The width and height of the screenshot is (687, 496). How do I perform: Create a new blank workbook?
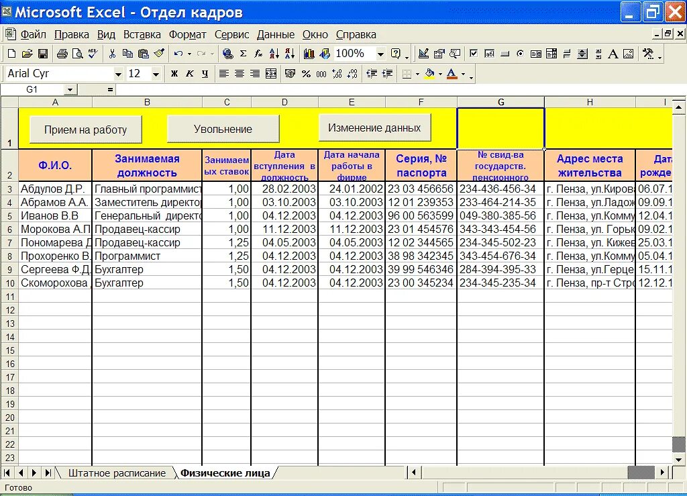(x=12, y=54)
